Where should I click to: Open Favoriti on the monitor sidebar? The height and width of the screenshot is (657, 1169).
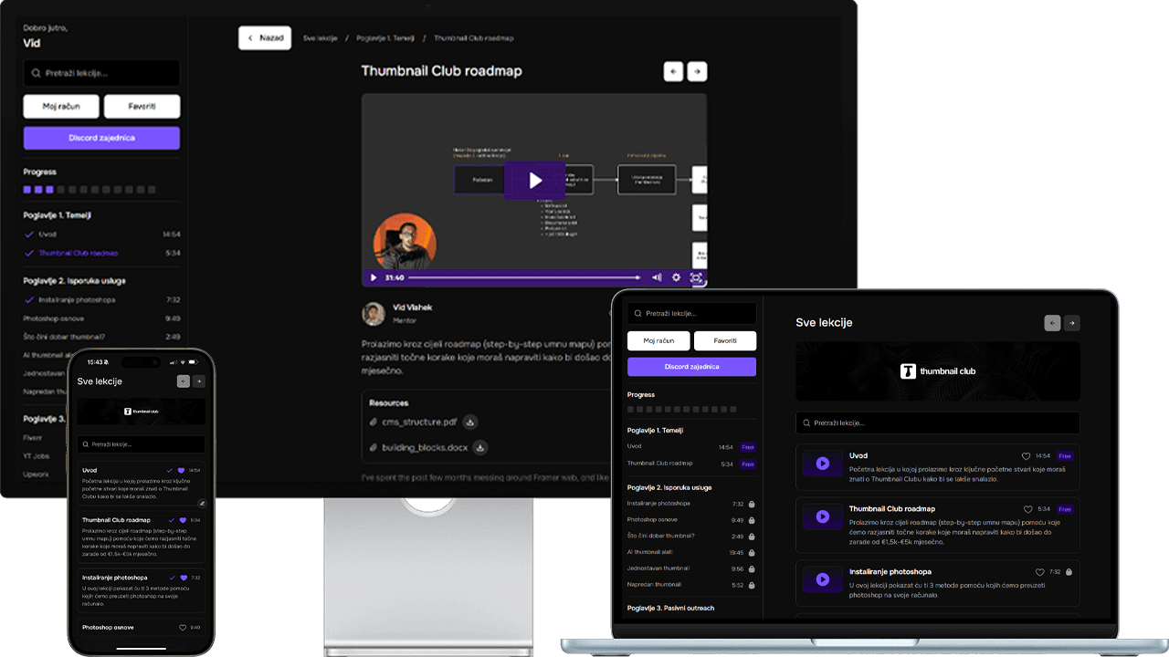(x=142, y=107)
